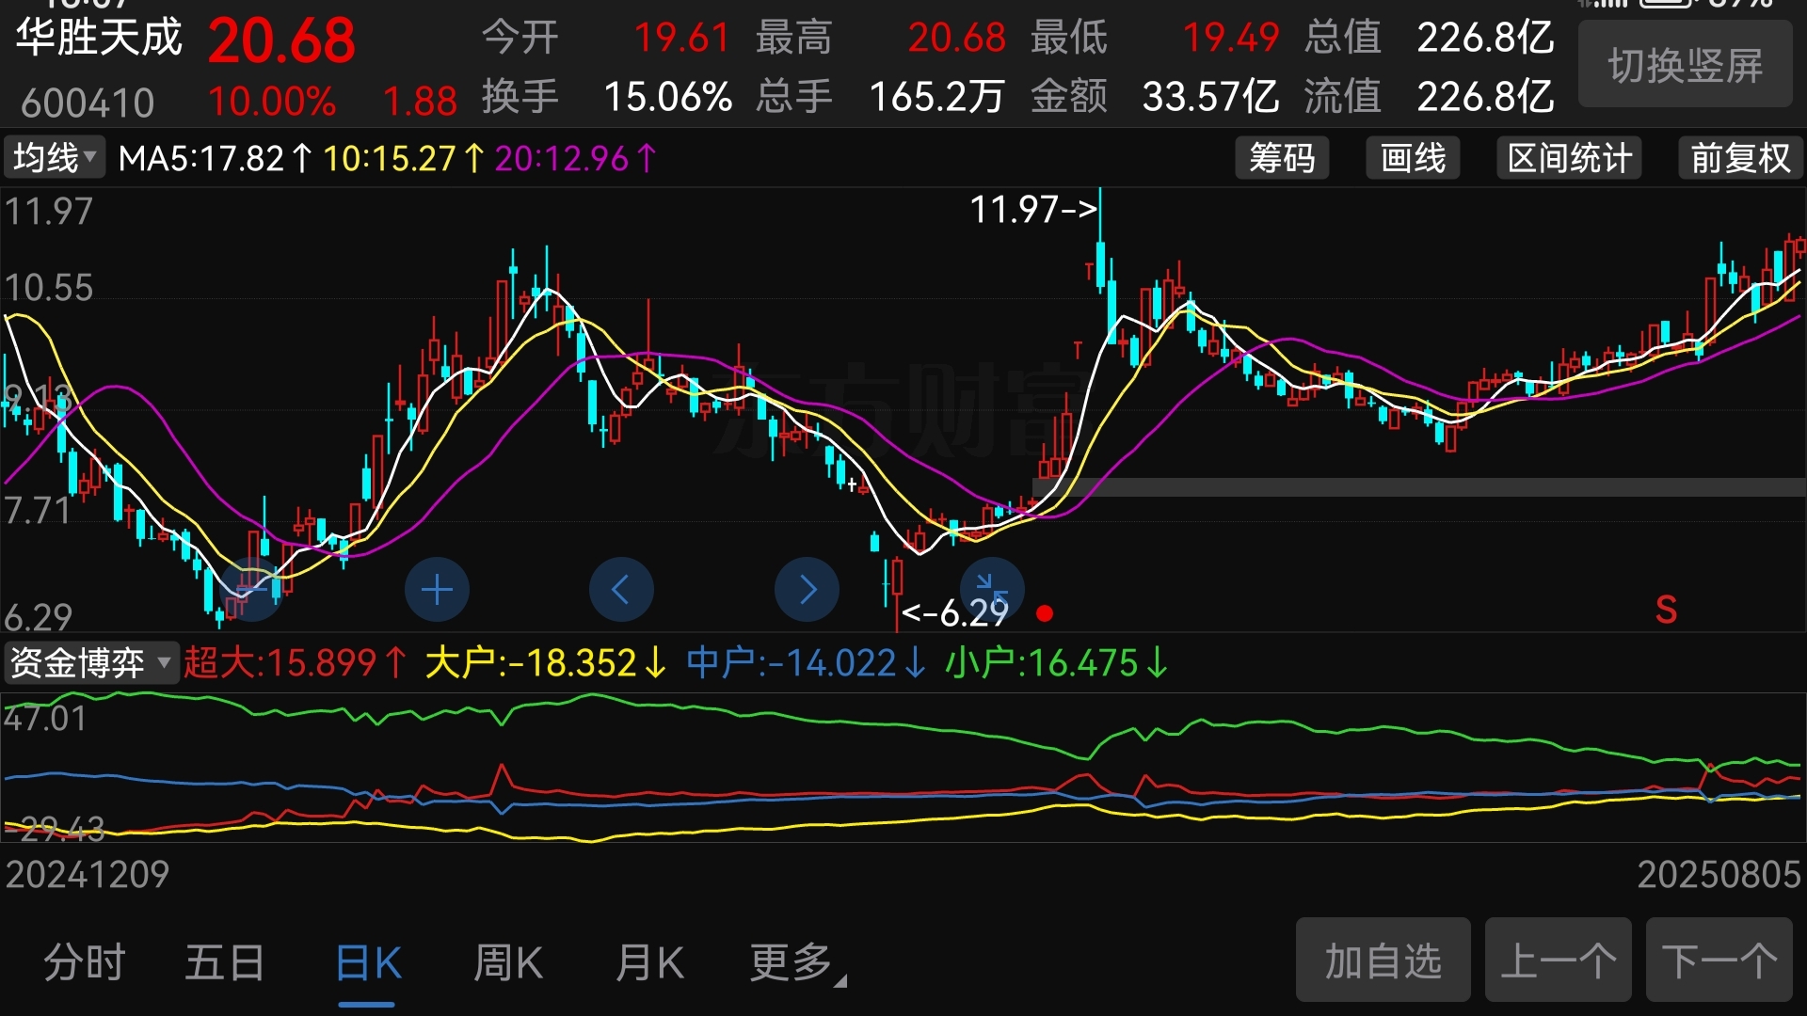Switch to the 周K tab
The image size is (1807, 1016).
(x=508, y=962)
